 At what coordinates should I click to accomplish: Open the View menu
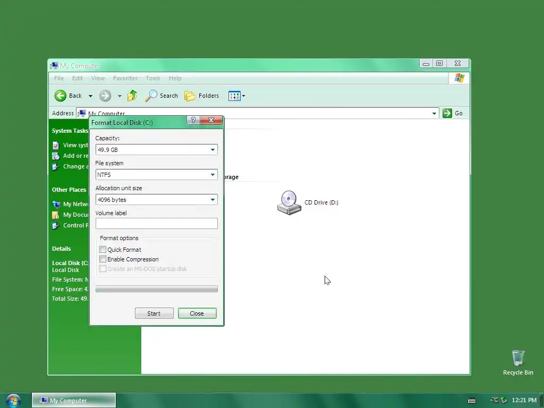coord(98,78)
